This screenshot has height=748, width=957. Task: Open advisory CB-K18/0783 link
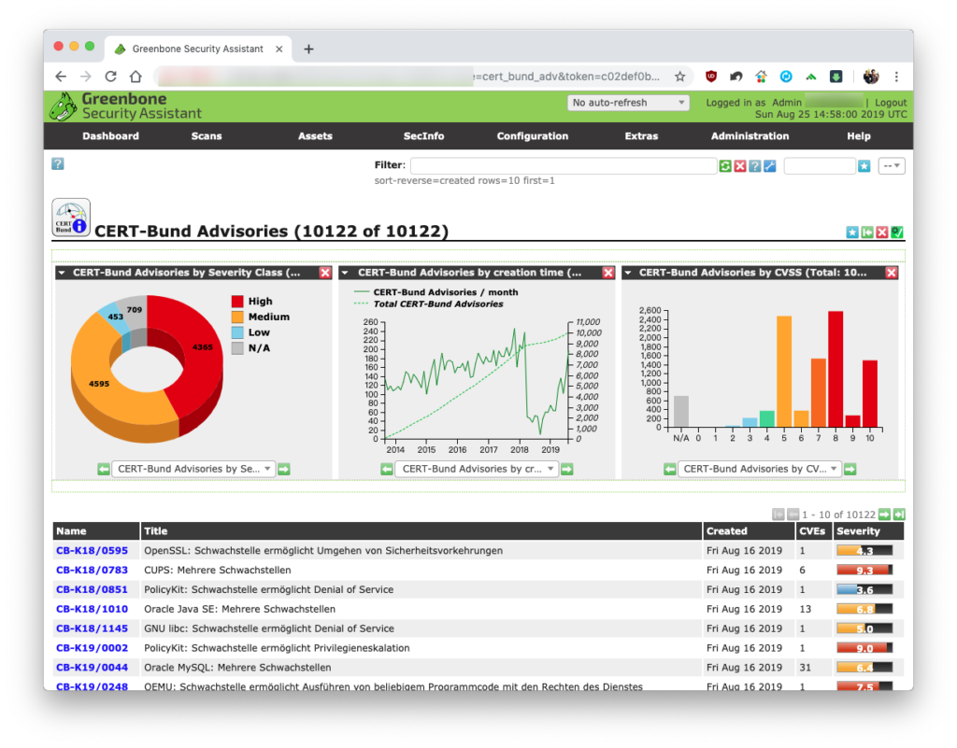point(93,570)
